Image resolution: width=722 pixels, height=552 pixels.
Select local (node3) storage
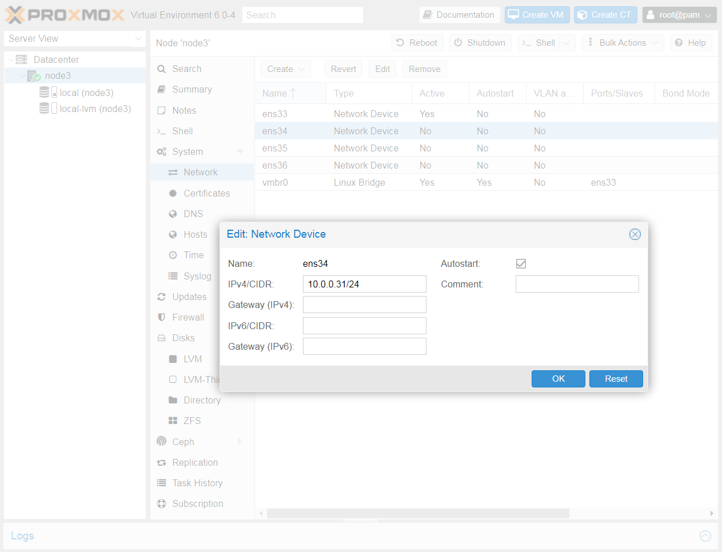click(x=86, y=93)
